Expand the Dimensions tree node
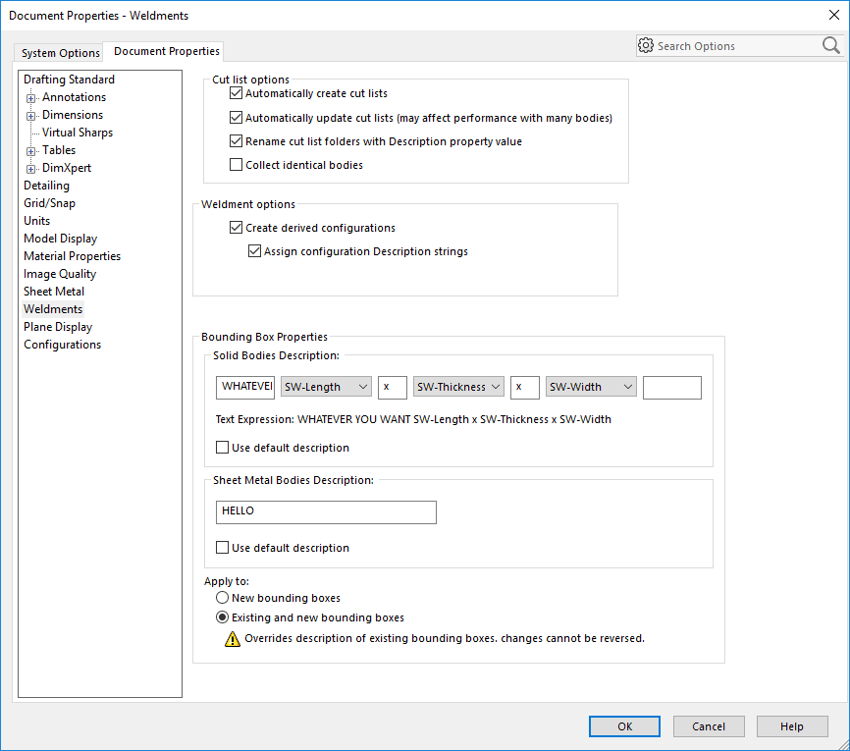Viewport: 850px width, 751px height. pos(30,116)
